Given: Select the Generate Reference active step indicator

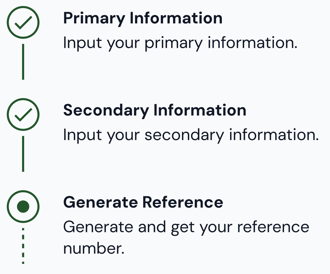Looking at the screenshot, I should click(23, 206).
